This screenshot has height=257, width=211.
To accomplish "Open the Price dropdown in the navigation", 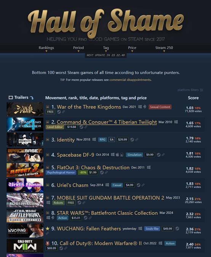I will point(132,48).
